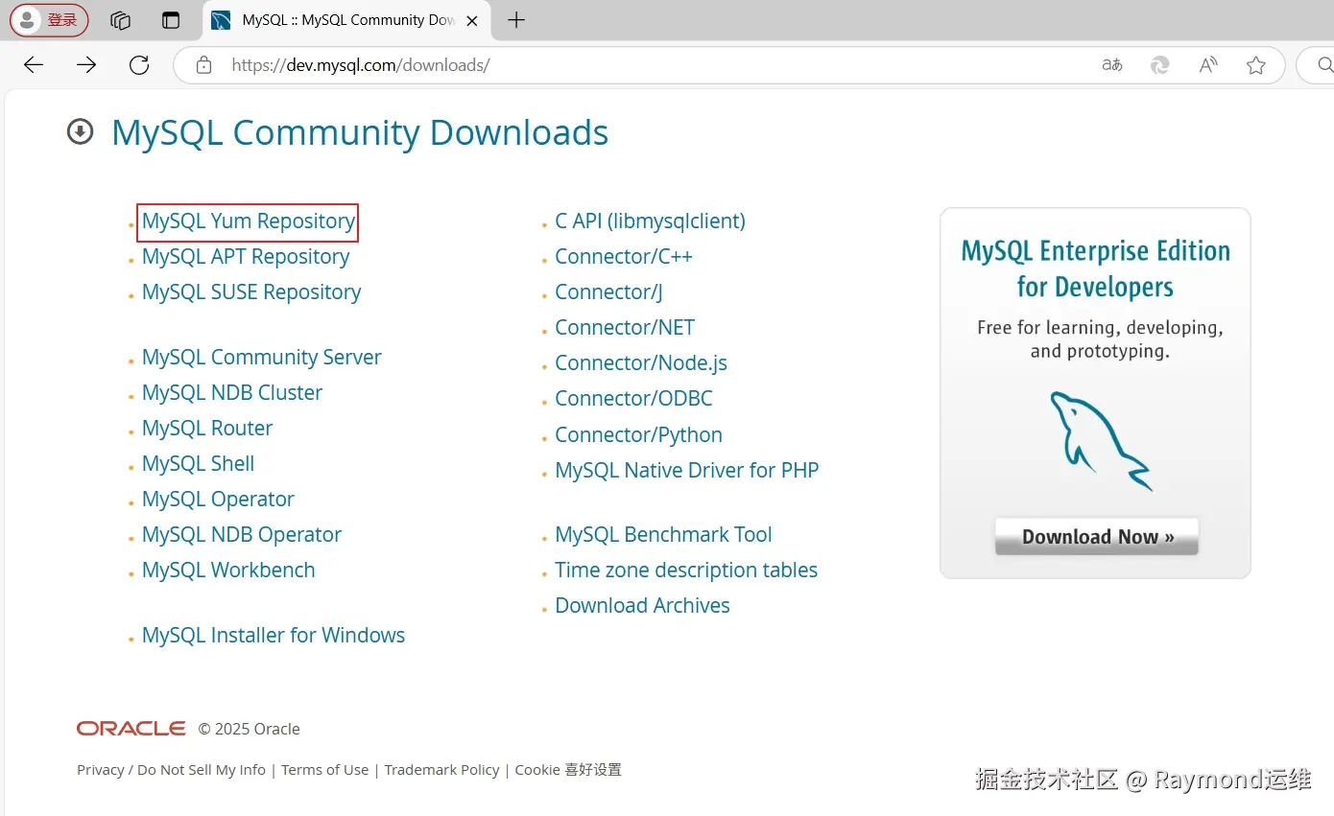Viewport: 1334px width, 816px height.
Task: Open Connector/ODBC download link
Action: [x=633, y=399]
